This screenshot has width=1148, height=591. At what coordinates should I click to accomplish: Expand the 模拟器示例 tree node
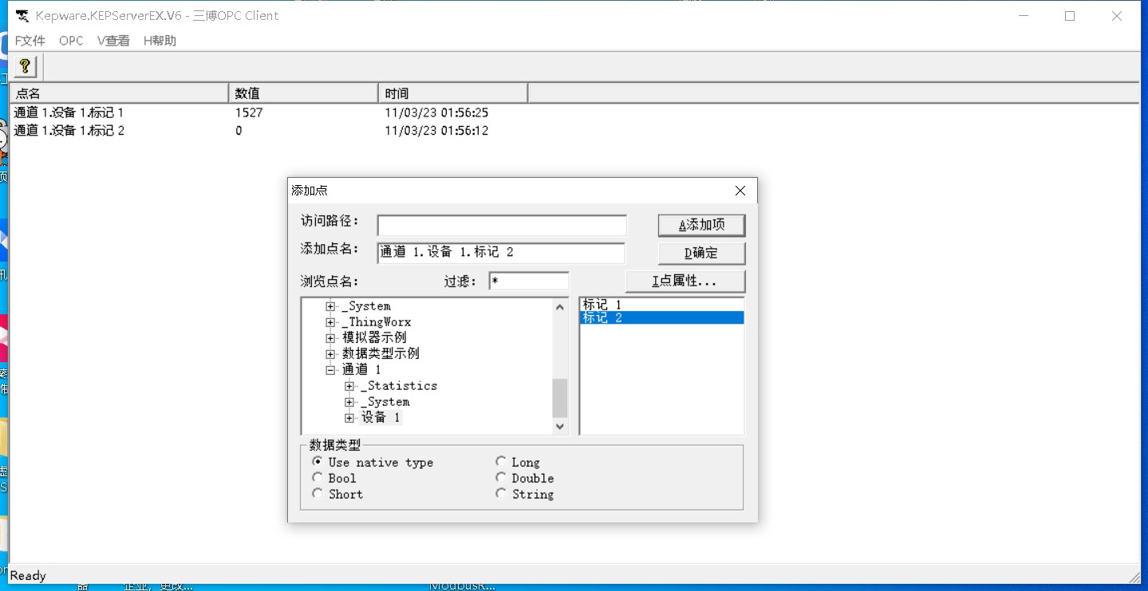click(330, 338)
